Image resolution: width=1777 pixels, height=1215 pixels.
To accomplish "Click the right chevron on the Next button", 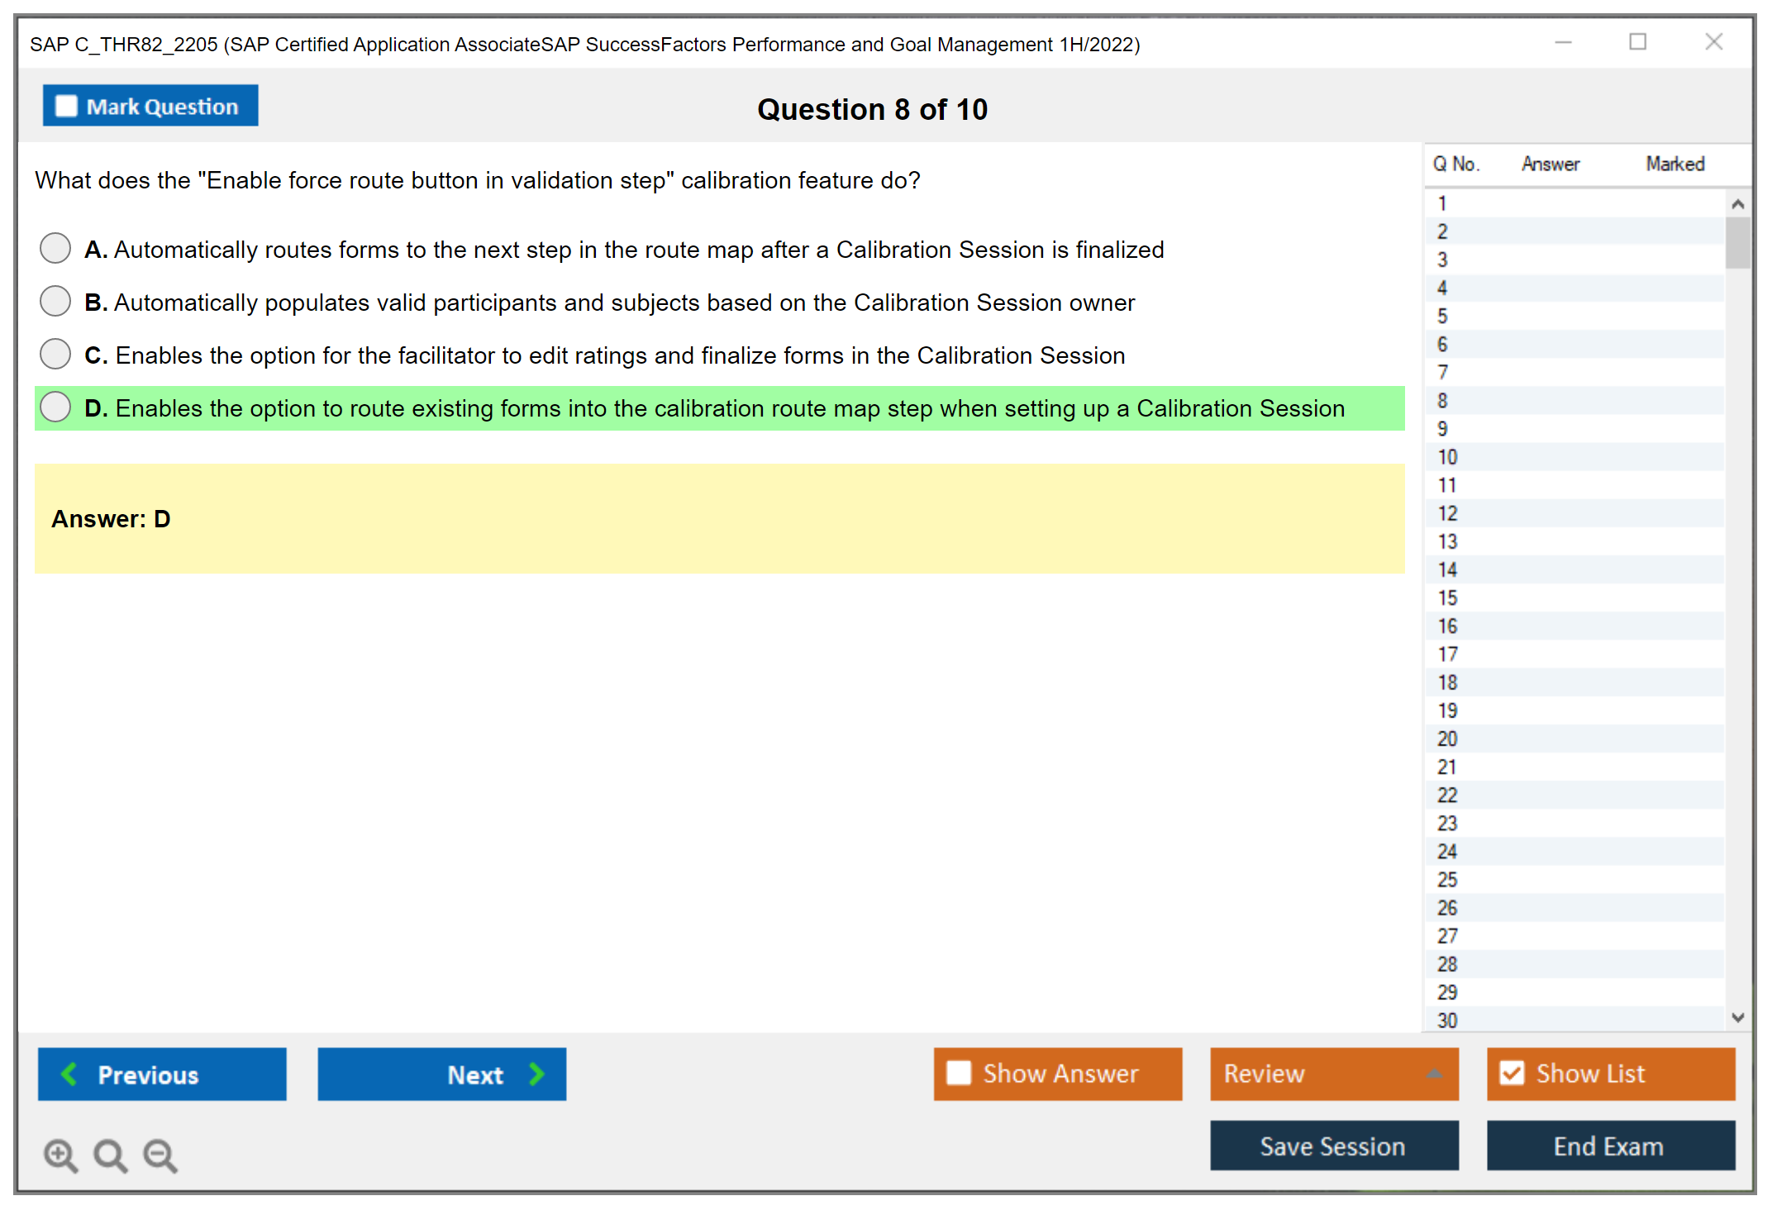I will (536, 1074).
